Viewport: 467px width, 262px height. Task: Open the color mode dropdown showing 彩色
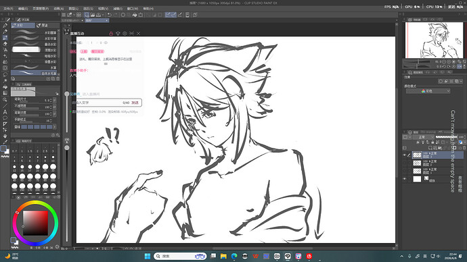point(428,91)
